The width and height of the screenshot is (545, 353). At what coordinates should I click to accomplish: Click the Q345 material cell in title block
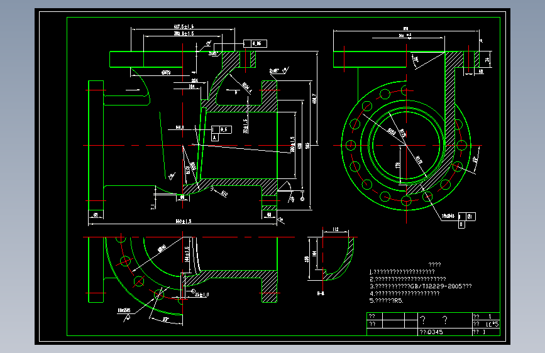pyautogui.click(x=444, y=332)
